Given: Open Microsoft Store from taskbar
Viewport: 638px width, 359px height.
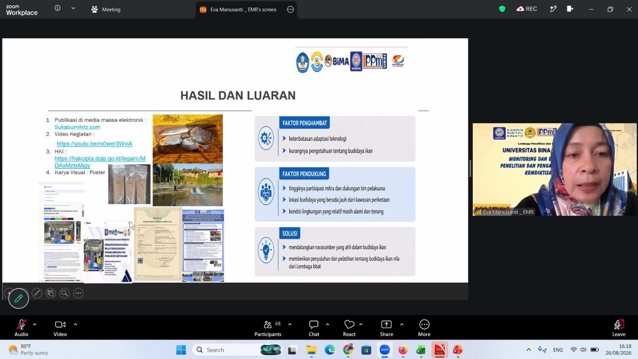Looking at the screenshot, I should click(367, 350).
